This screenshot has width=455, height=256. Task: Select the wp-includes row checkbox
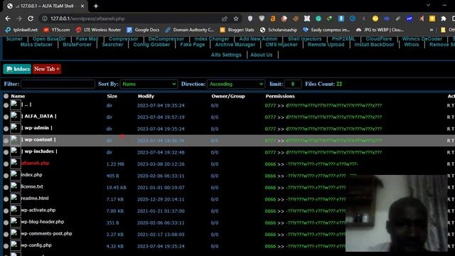click(6, 152)
